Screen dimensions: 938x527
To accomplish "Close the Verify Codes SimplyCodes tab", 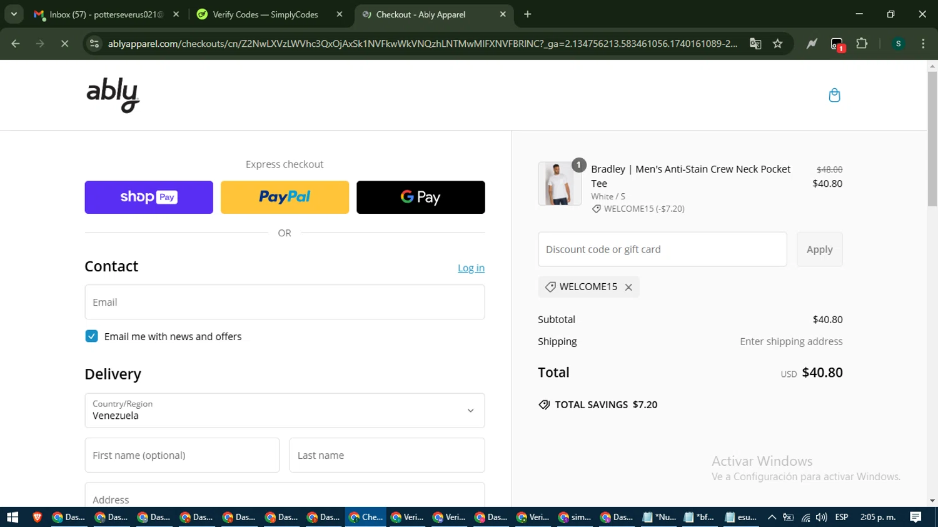I will click(x=340, y=14).
